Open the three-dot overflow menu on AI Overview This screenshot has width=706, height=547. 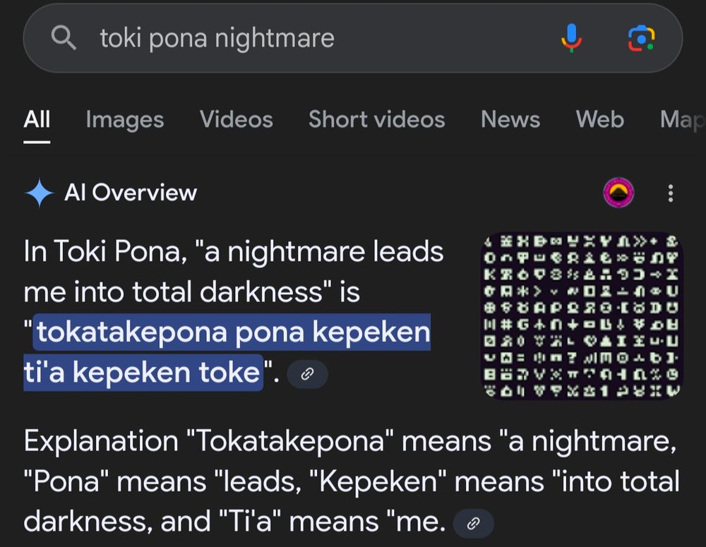point(670,192)
